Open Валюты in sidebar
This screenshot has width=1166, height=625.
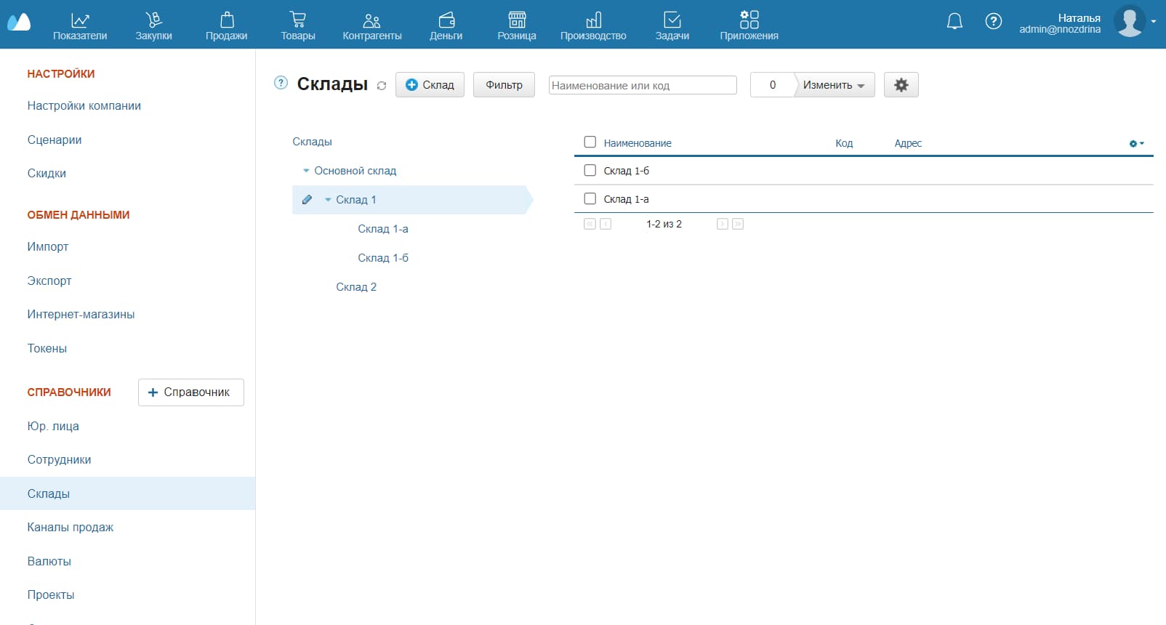49,561
